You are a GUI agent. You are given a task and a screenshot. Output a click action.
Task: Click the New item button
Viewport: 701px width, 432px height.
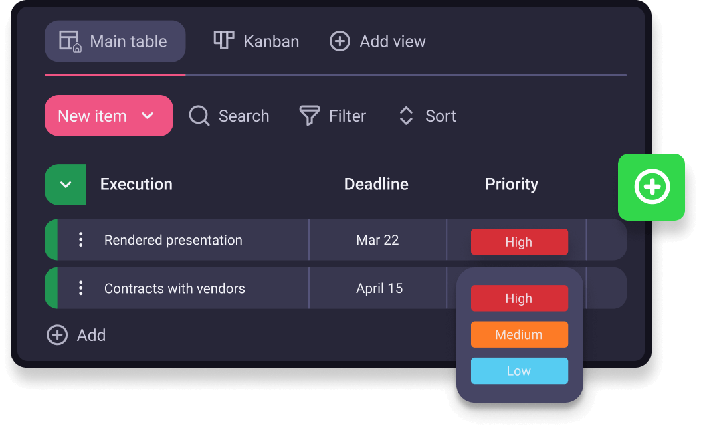tap(108, 116)
